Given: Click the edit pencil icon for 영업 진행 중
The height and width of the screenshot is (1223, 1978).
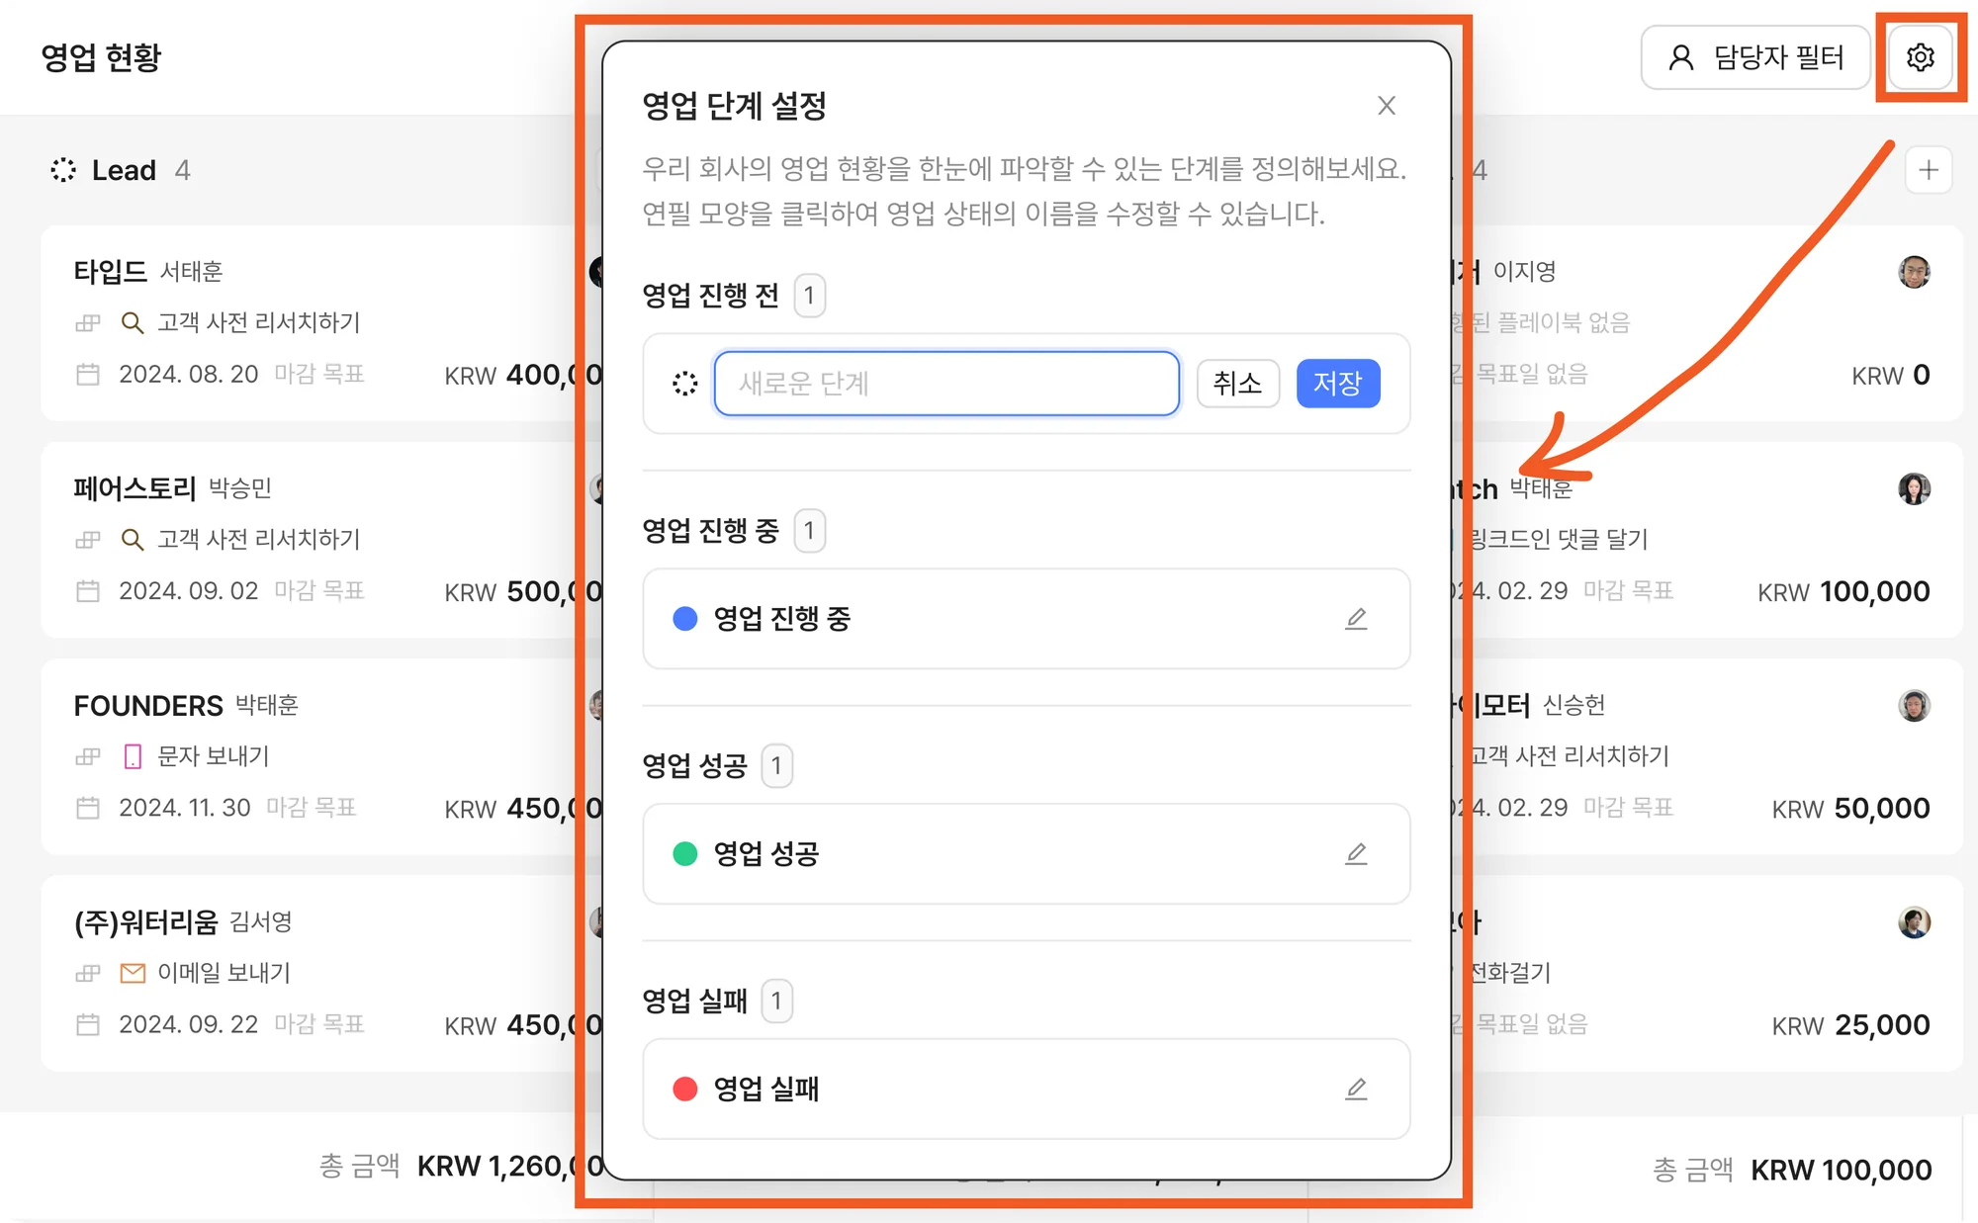Looking at the screenshot, I should coord(1358,619).
